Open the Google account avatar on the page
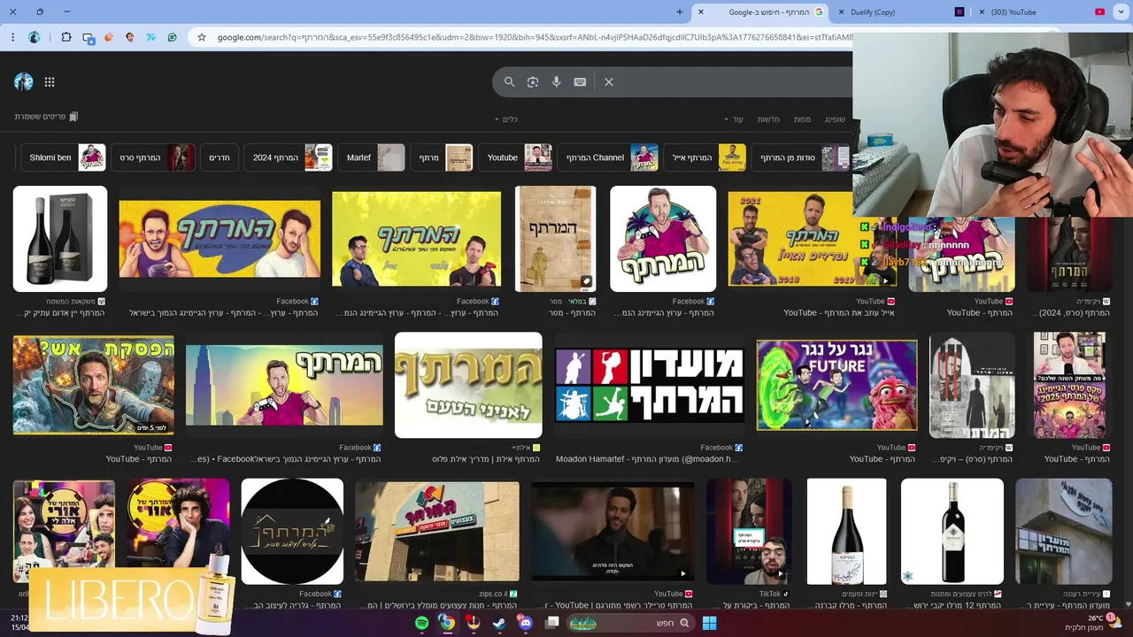The height and width of the screenshot is (637, 1133). tap(24, 82)
